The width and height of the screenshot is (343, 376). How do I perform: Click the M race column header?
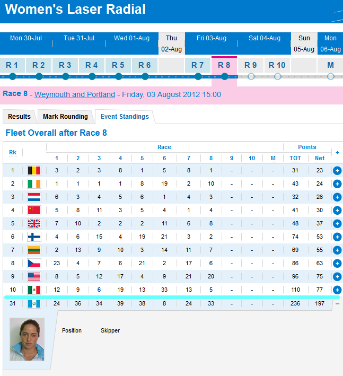point(273,158)
